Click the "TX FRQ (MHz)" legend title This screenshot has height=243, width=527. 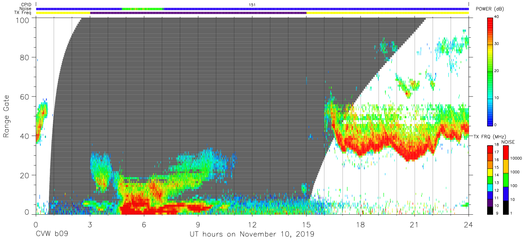click(490, 136)
